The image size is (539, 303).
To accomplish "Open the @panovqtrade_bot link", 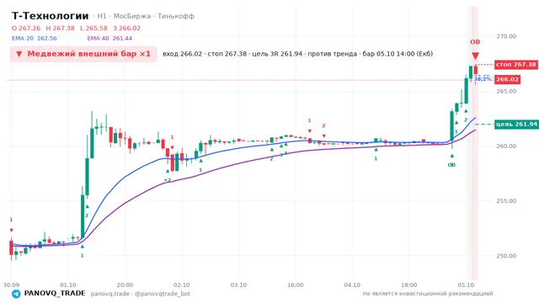I will [x=163, y=294].
